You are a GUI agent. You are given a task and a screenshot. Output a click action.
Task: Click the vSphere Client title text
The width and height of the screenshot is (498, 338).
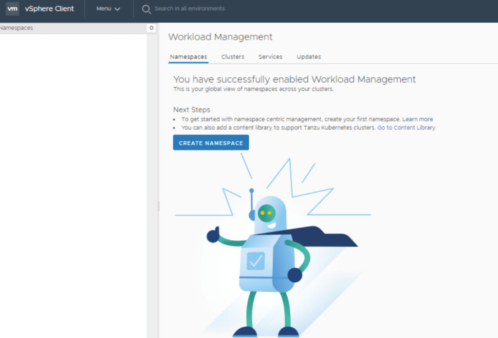[49, 9]
